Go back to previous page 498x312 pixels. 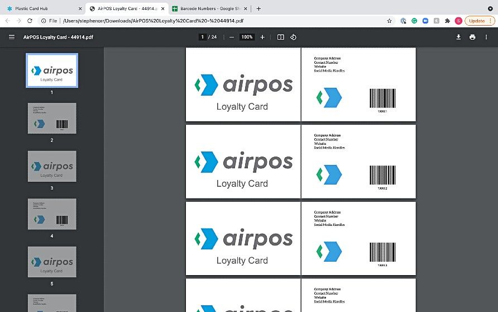pyautogui.click(x=8, y=21)
